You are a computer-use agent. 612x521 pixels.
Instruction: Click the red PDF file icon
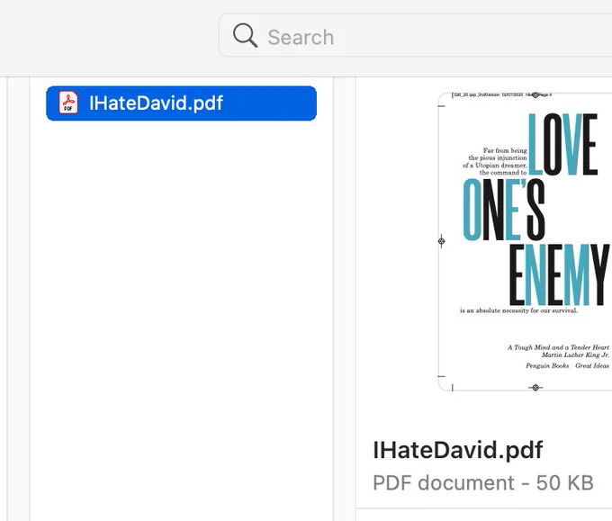click(x=68, y=103)
